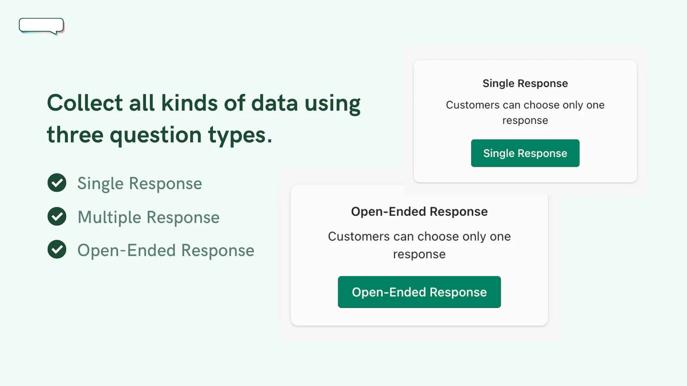Screen dimensions: 687x386
Task: Click the checkmark icon beside Multiple Response
Action: point(57,216)
